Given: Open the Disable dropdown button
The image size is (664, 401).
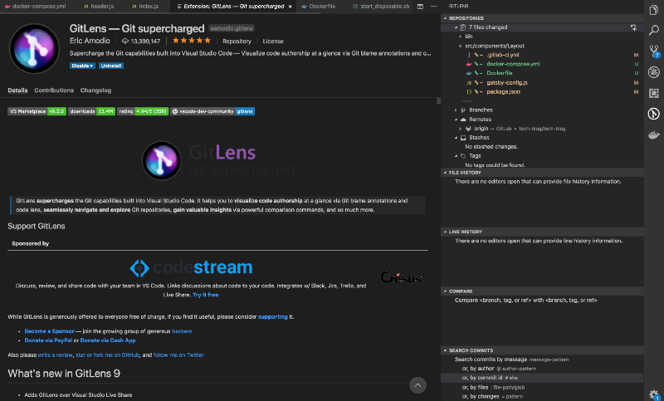Looking at the screenshot, I should click(82, 66).
